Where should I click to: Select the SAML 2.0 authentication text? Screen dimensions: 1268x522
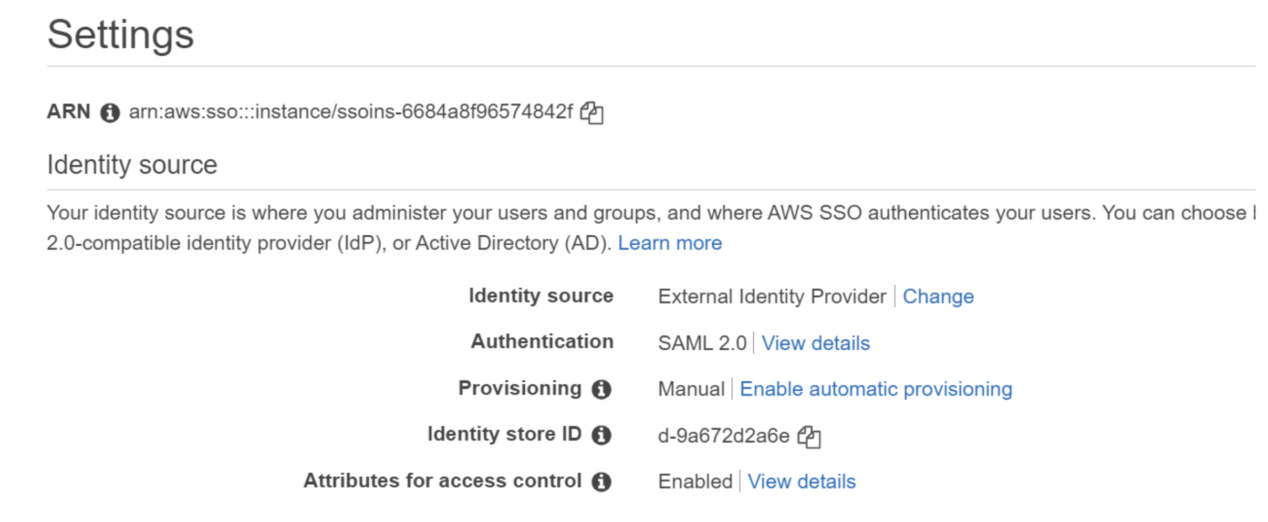(x=701, y=342)
